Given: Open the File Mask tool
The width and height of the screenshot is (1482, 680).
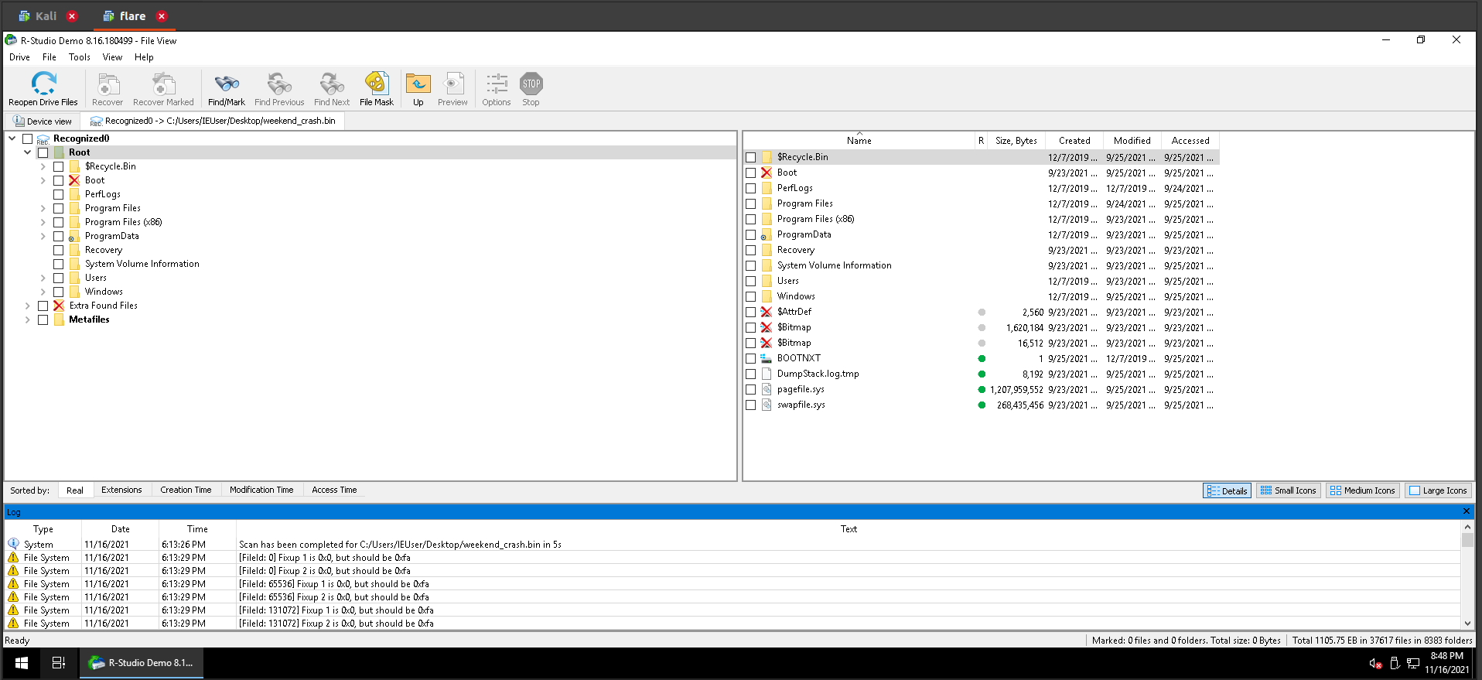Looking at the screenshot, I should [377, 84].
